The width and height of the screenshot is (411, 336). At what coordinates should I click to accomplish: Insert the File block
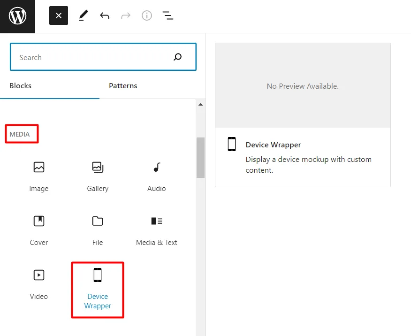[x=98, y=230]
